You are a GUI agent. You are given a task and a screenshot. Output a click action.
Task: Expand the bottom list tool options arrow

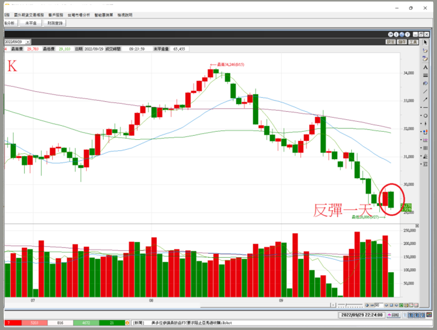421,164
